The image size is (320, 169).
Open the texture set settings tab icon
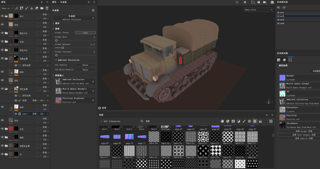point(279,60)
